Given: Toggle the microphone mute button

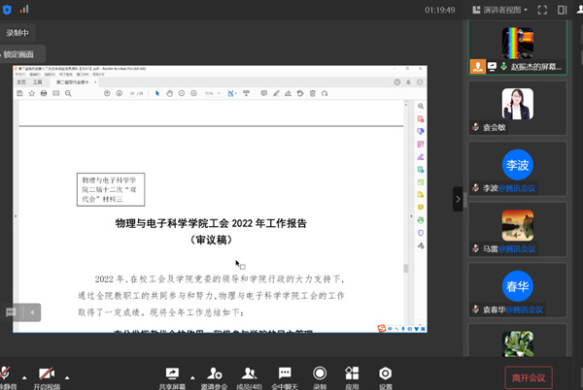Looking at the screenshot, I should [x=6, y=373].
